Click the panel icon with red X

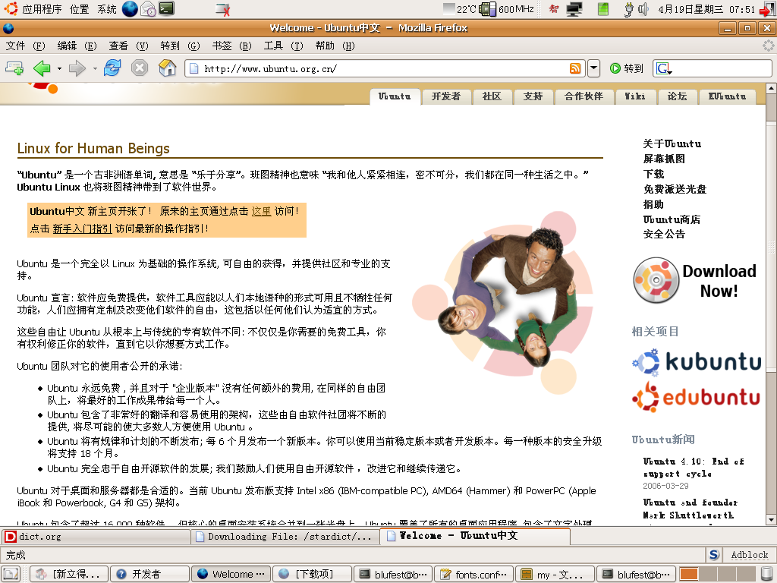coord(223,9)
